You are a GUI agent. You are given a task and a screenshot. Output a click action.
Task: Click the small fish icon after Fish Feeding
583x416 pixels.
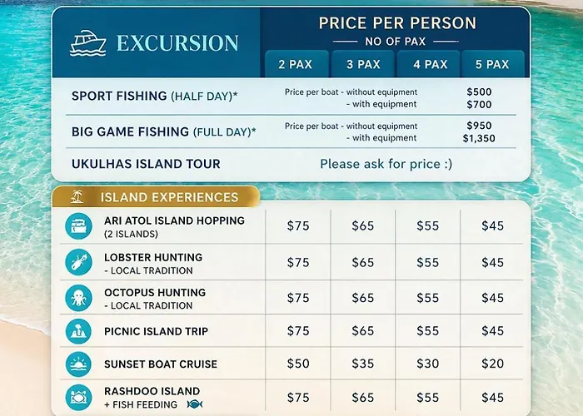(195, 404)
